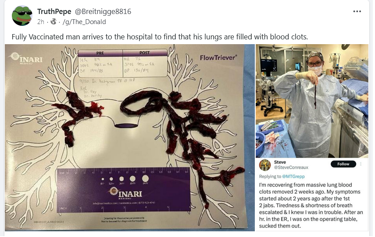Open the photo of gowned nurse

point(312,101)
